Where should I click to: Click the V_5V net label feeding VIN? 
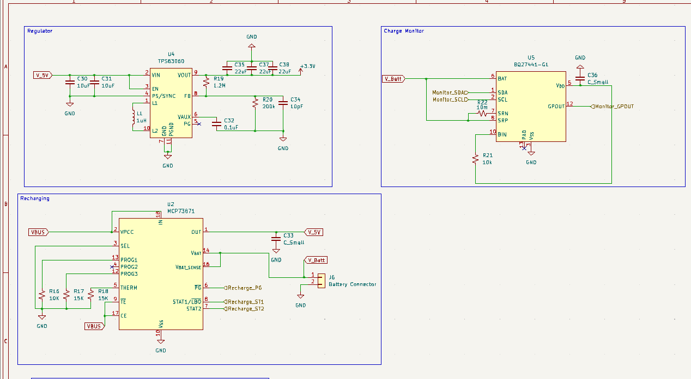point(41,76)
